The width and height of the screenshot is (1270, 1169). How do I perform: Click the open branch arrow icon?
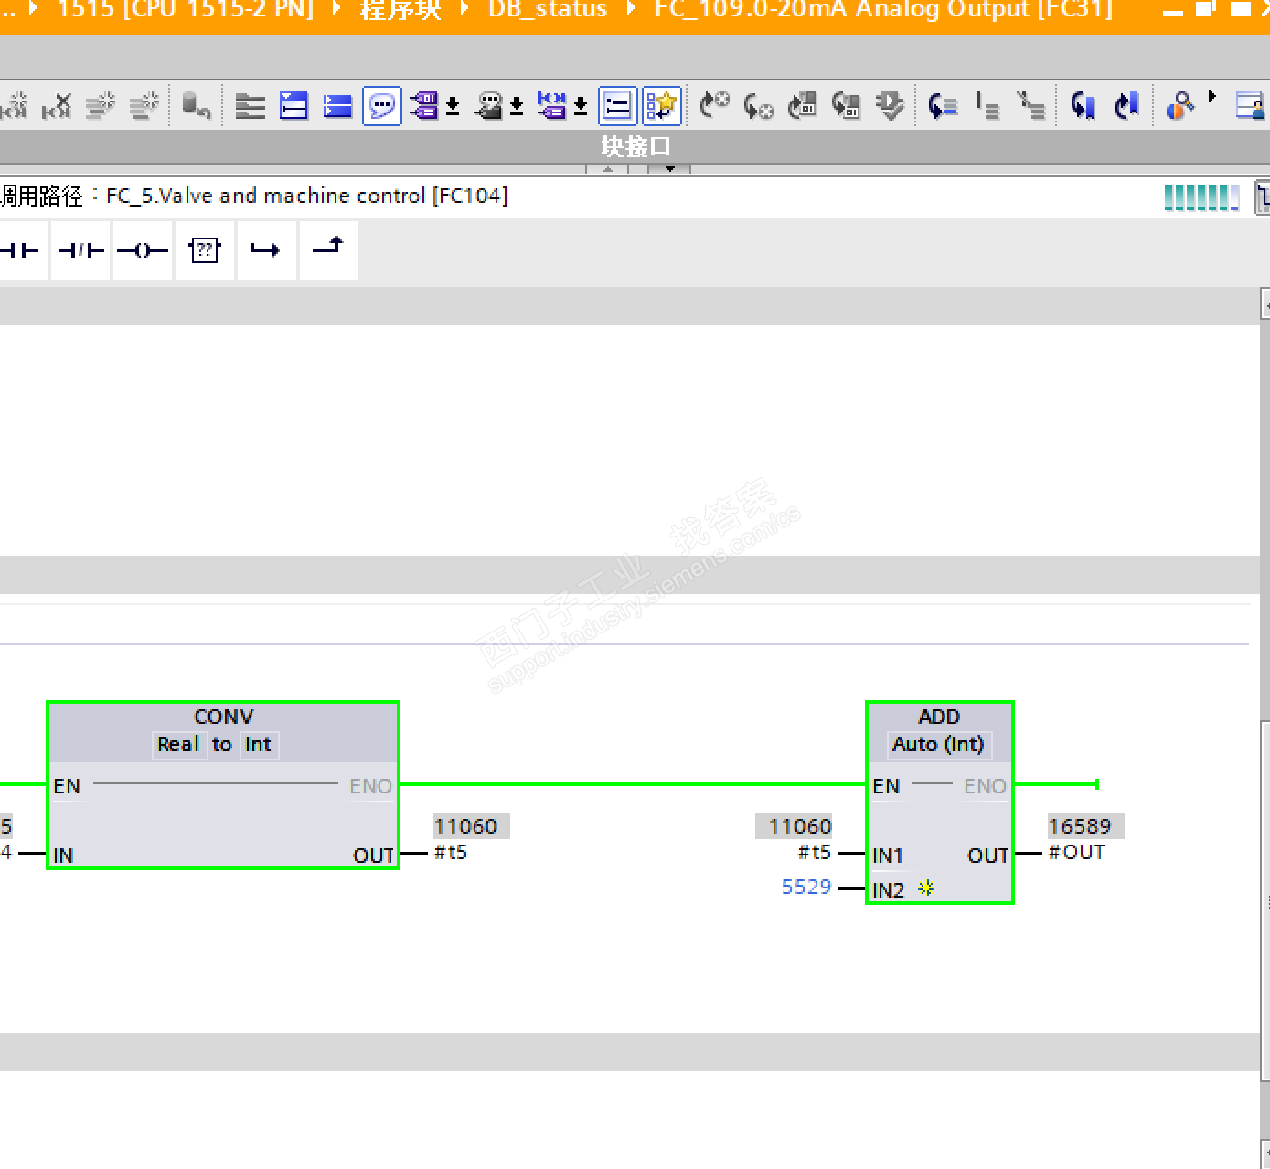click(265, 250)
